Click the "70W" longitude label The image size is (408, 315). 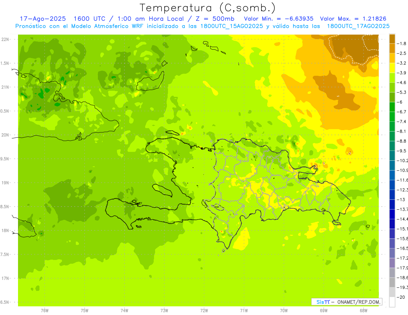[x=284, y=311]
